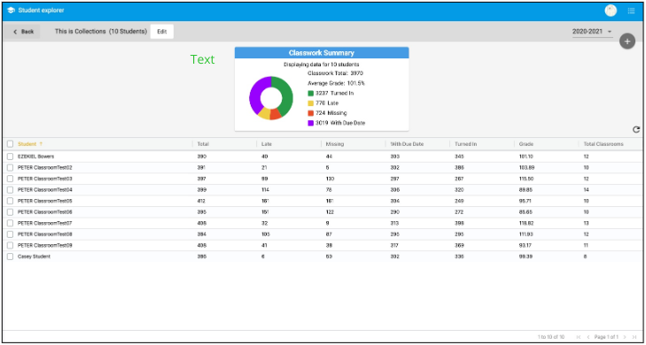The height and width of the screenshot is (345, 646).
Task: Click the 103.89 grade for ClassroomTest02
Action: pos(526,168)
